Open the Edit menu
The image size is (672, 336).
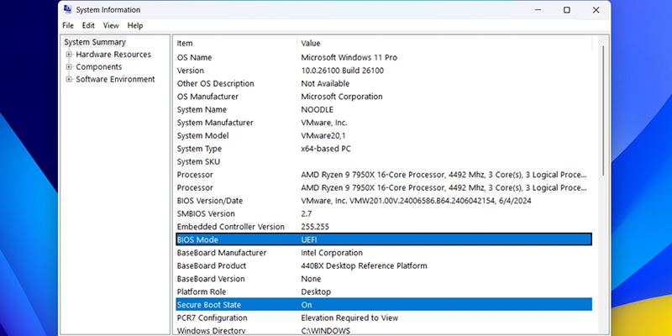pyautogui.click(x=88, y=26)
